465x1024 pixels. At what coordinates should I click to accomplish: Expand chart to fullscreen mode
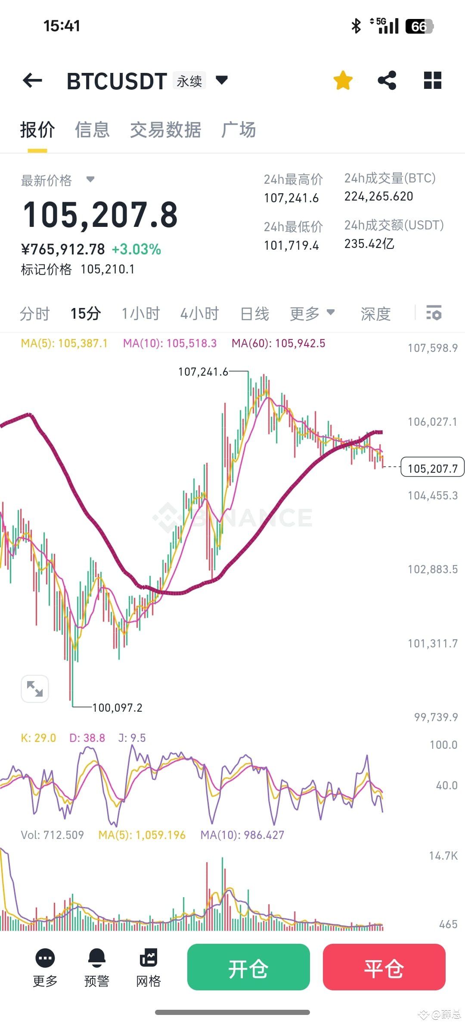[x=35, y=689]
